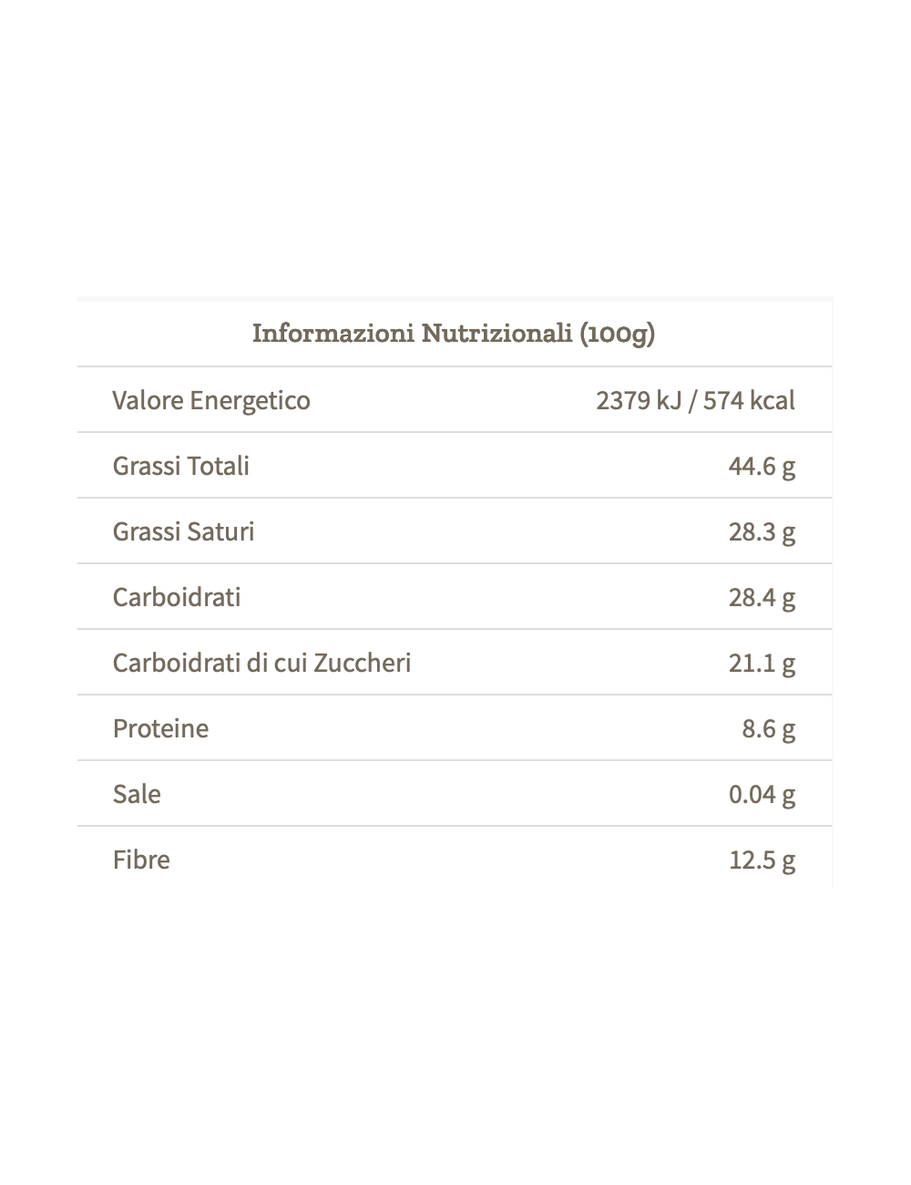Image resolution: width=911 pixels, height=1185 pixels.
Task: Click the word Zuccheri in the table
Action: [x=363, y=663]
